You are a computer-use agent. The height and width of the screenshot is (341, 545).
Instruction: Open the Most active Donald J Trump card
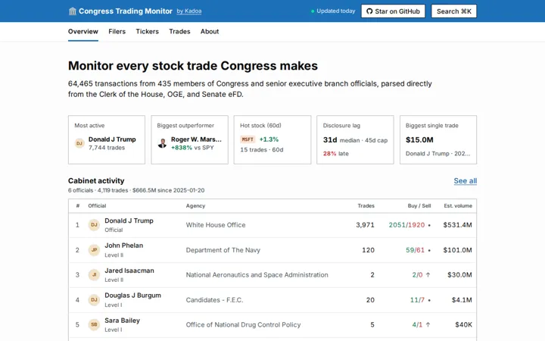point(107,139)
